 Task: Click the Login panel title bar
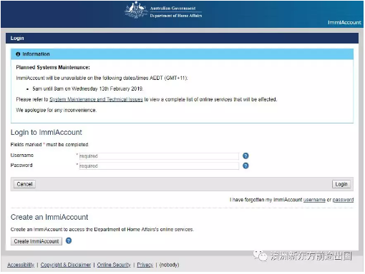(x=182, y=38)
